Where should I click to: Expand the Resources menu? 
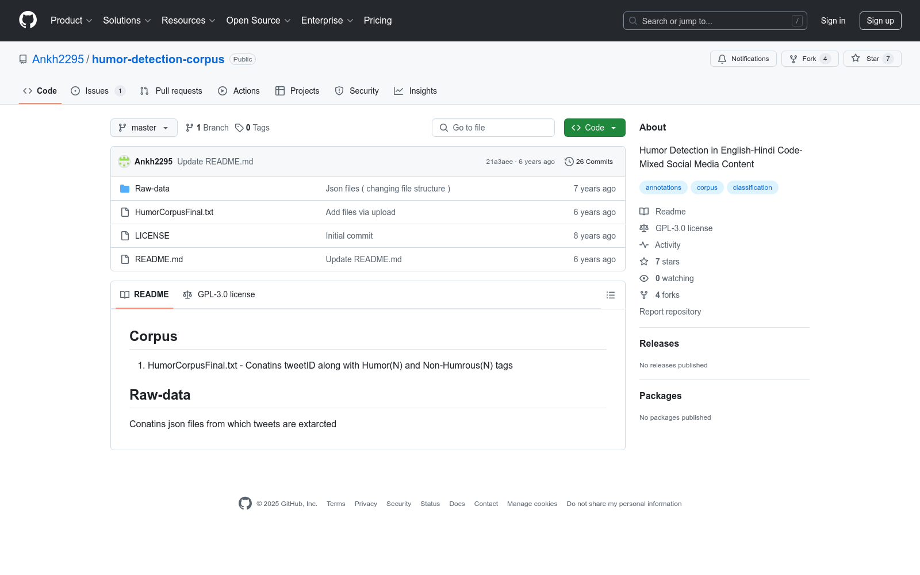click(x=189, y=21)
